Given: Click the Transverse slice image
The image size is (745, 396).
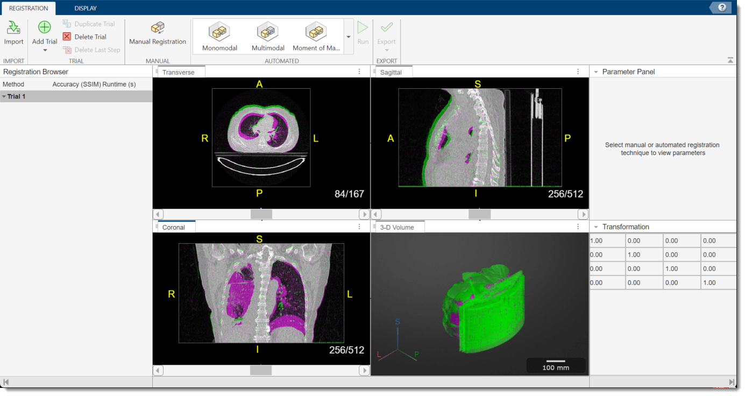Looking at the screenshot, I should [261, 138].
